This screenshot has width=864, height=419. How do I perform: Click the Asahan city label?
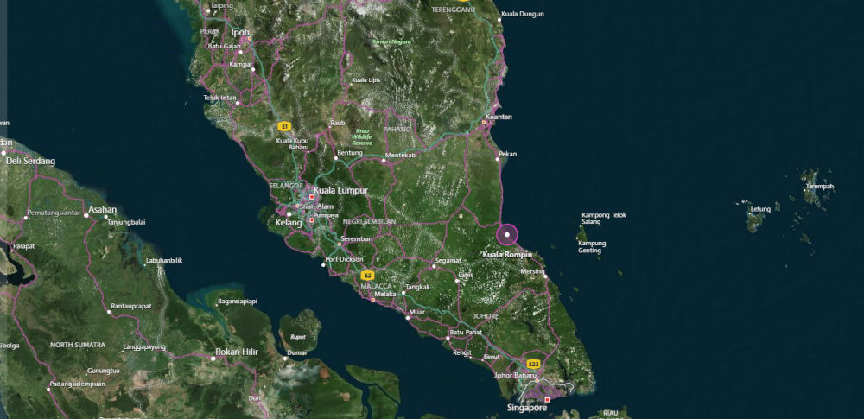(x=102, y=209)
